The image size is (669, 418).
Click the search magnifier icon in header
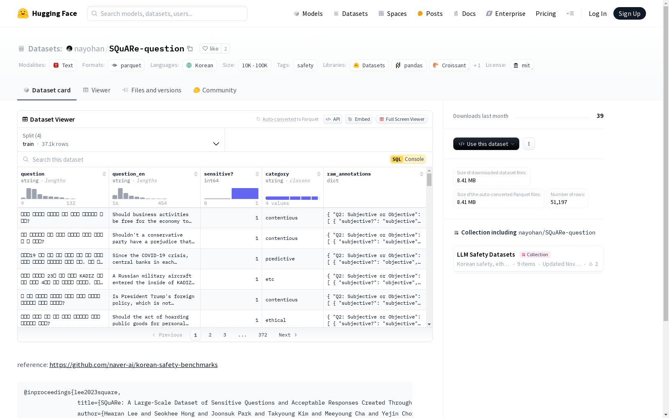coord(94,13)
